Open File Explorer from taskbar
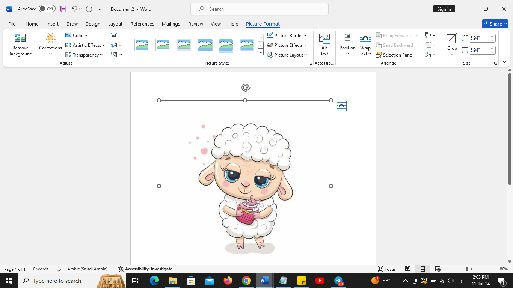513x288 pixels. click(x=172, y=280)
